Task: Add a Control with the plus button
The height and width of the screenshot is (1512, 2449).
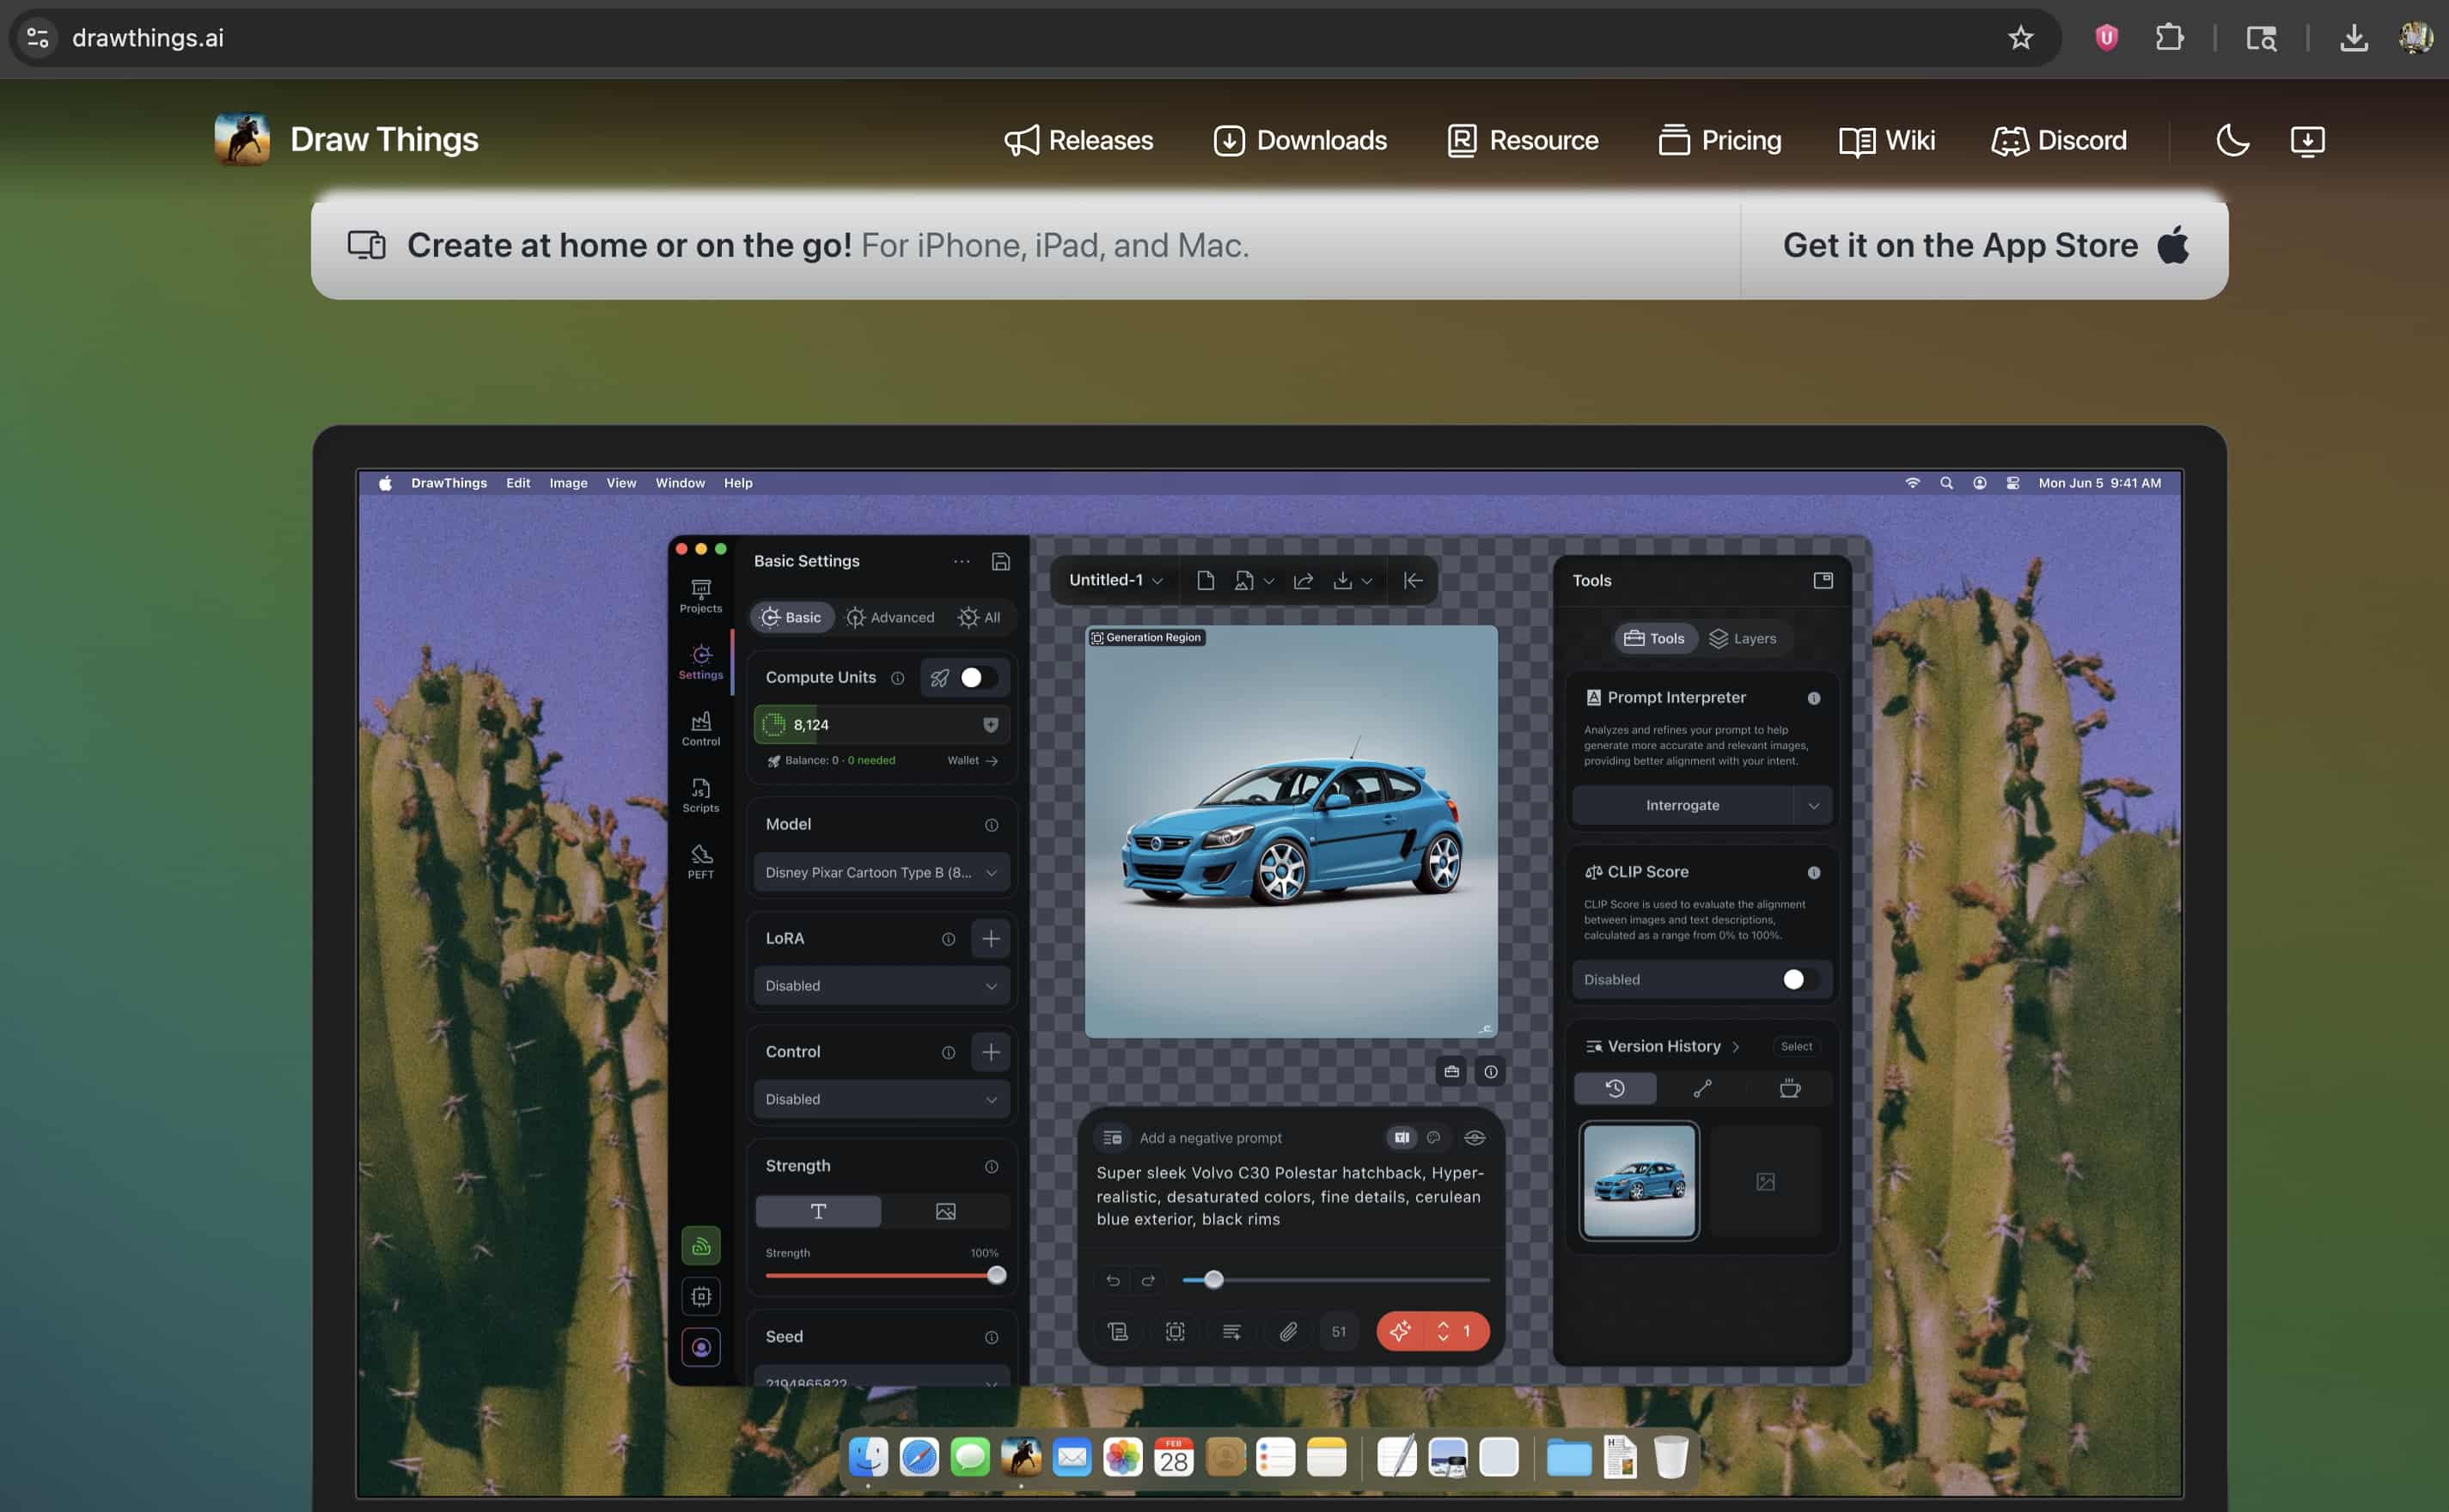Action: pyautogui.click(x=990, y=1052)
